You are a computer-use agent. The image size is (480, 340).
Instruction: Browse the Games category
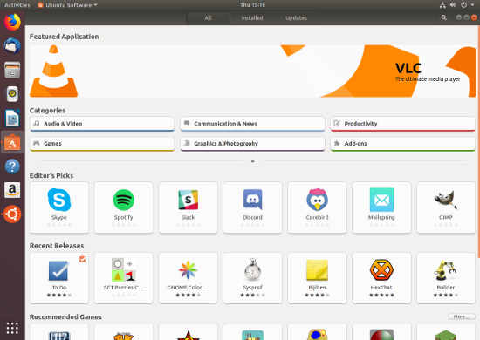point(102,144)
